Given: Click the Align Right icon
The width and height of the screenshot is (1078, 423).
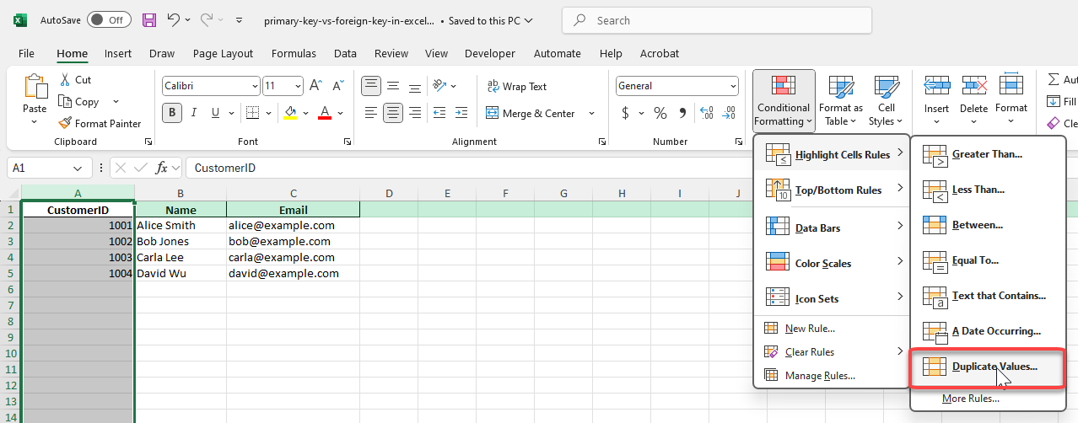Looking at the screenshot, I should click(x=413, y=113).
